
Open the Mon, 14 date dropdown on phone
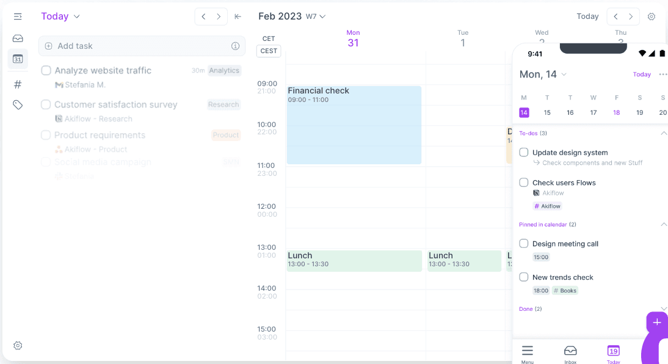(543, 74)
